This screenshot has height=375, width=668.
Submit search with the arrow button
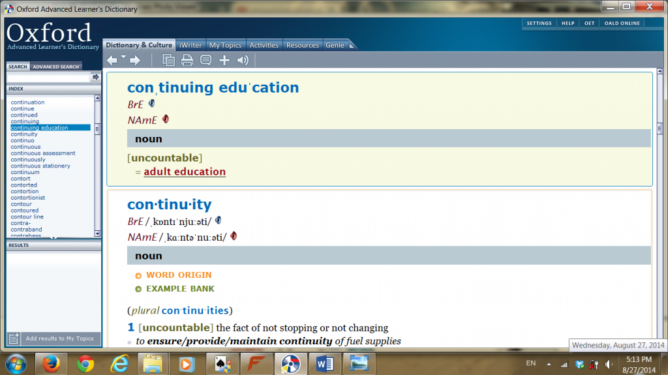tap(95, 77)
